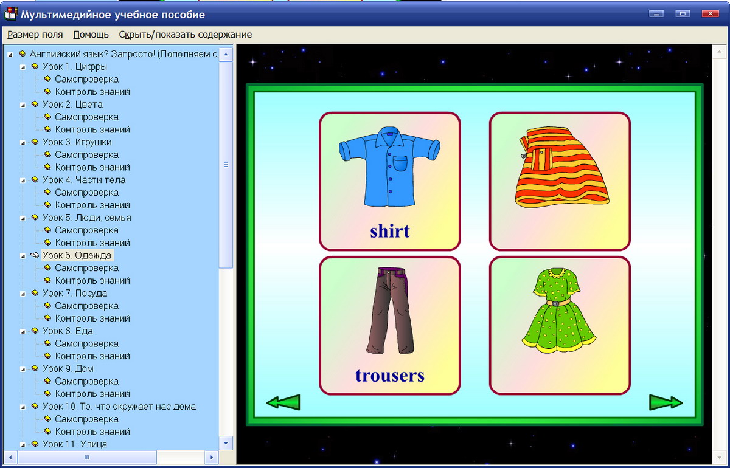730x468 pixels.
Task: Open the Размер поля menu
Action: pyautogui.click(x=35, y=35)
